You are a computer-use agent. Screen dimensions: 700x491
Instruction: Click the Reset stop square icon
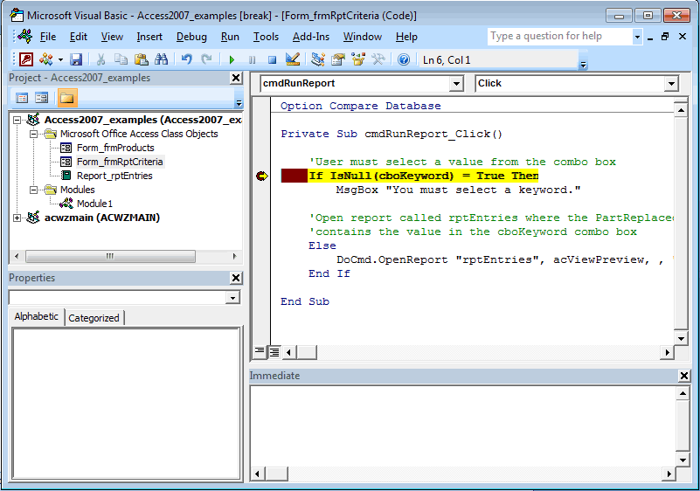272,59
